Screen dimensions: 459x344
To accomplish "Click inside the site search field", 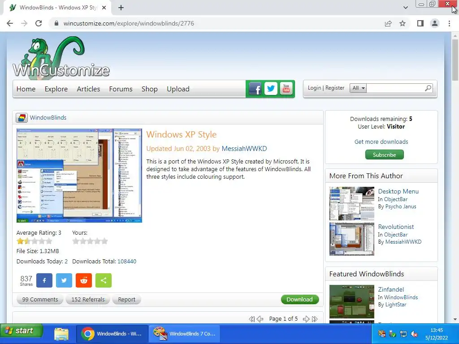I will click(395, 88).
